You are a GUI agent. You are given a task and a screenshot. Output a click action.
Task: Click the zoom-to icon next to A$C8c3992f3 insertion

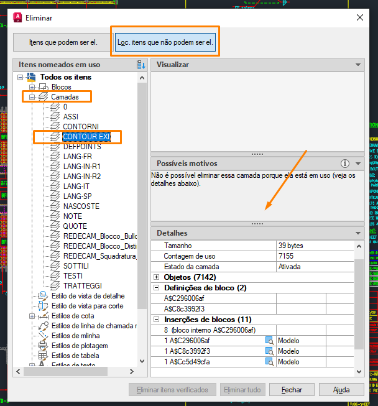(x=270, y=351)
